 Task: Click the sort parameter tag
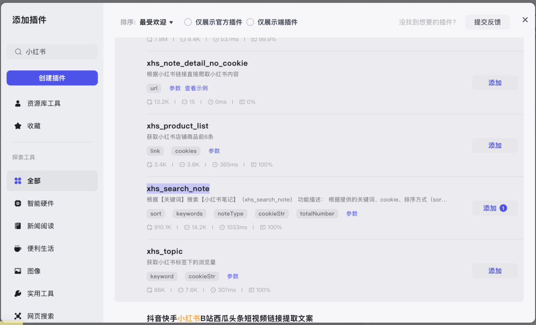click(156, 214)
